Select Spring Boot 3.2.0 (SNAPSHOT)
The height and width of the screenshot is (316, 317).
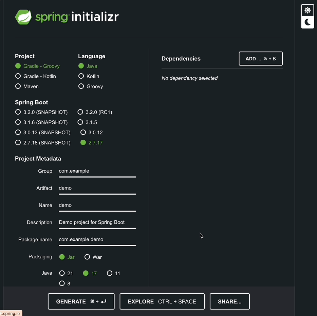point(41,112)
